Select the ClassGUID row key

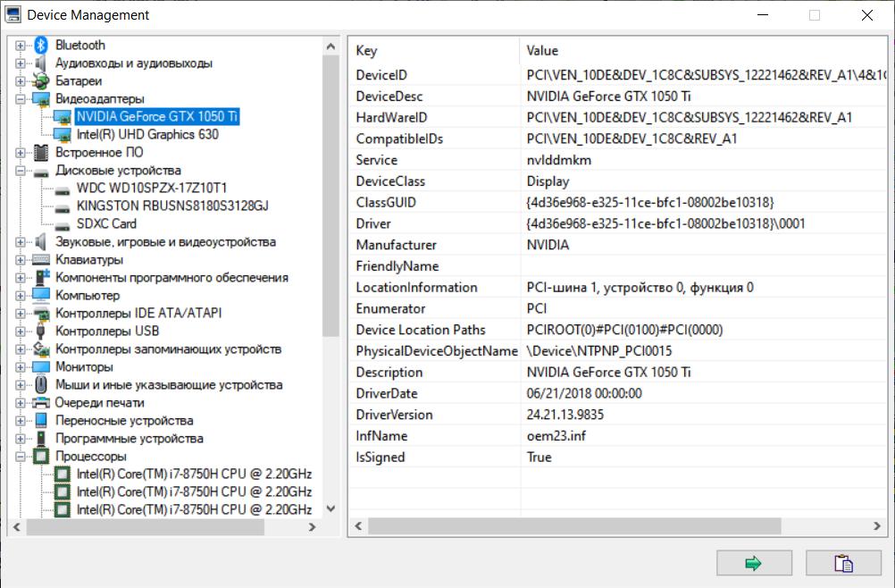click(386, 202)
